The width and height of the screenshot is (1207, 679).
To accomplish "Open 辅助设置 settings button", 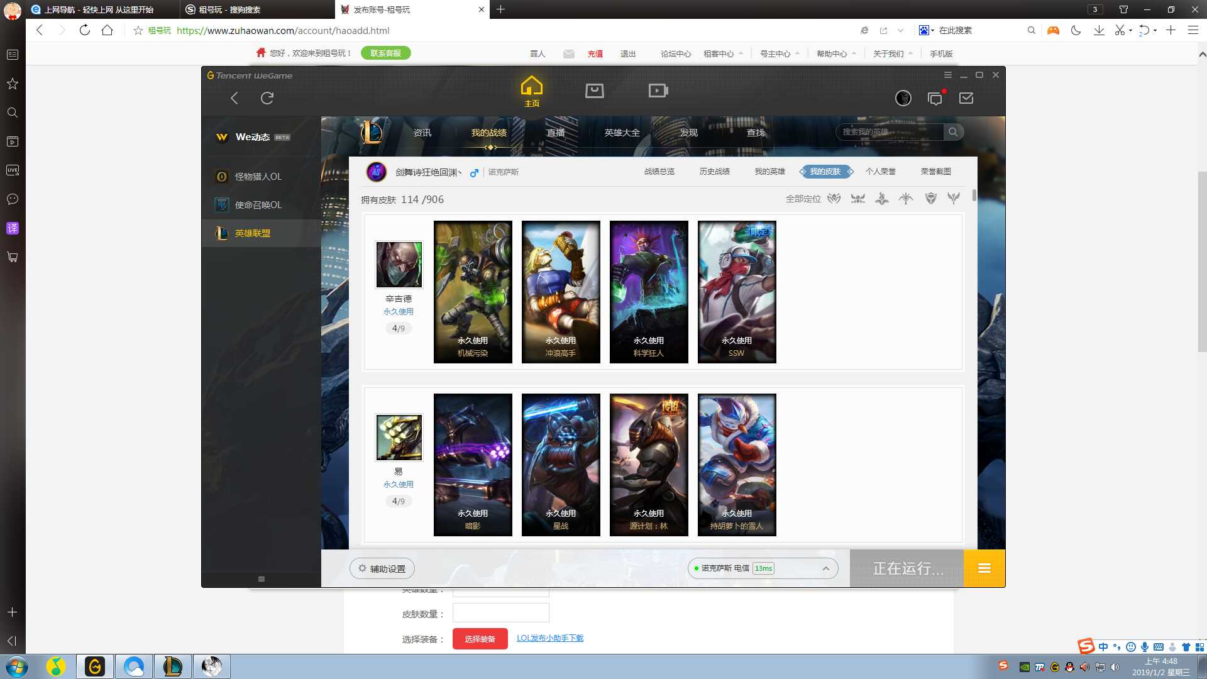I will 382,568.
